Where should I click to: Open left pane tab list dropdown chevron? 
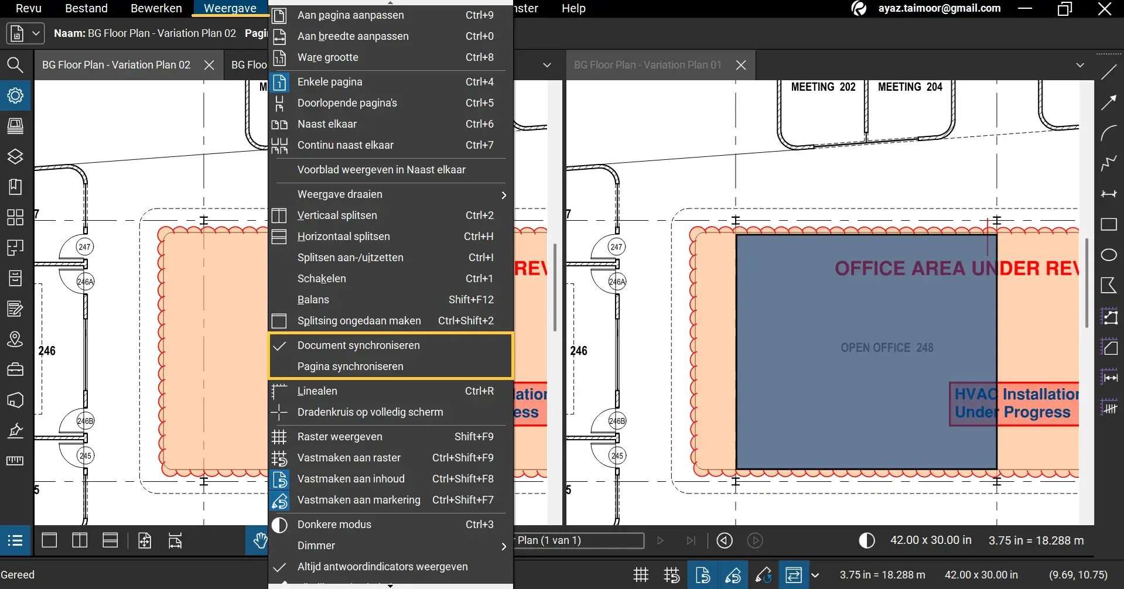547,65
